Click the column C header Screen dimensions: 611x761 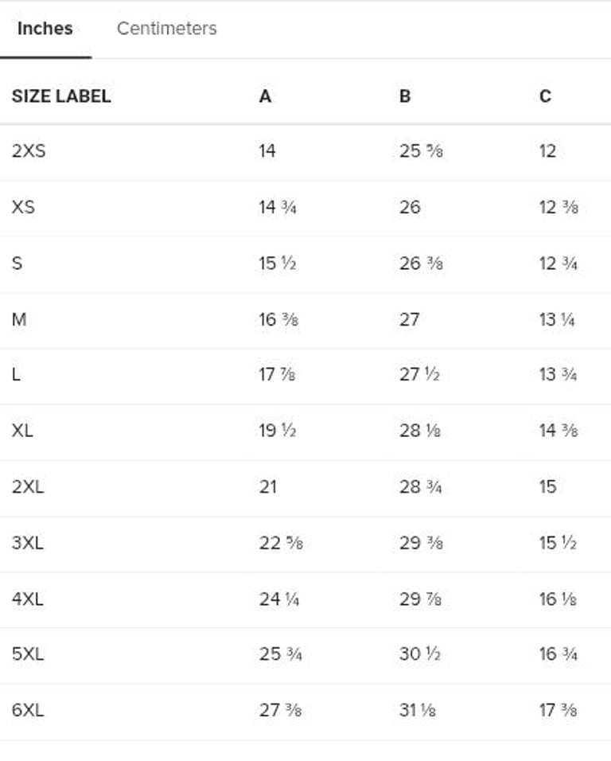(545, 96)
